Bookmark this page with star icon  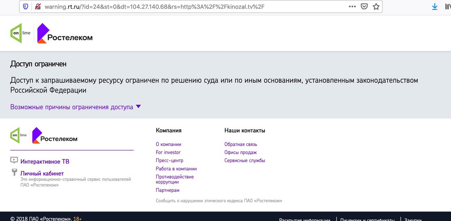(x=376, y=6)
